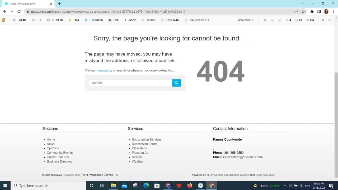The image size is (338, 190).
Task: Expand the tab search chevron
Action: pos(303,3)
